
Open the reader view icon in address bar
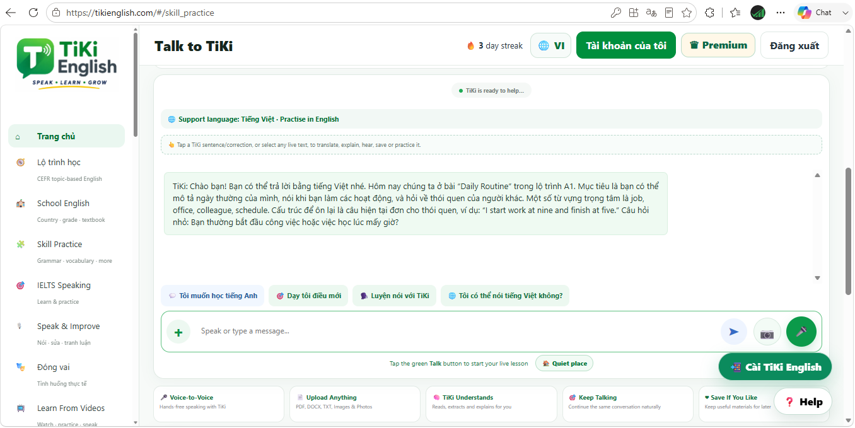(x=669, y=13)
